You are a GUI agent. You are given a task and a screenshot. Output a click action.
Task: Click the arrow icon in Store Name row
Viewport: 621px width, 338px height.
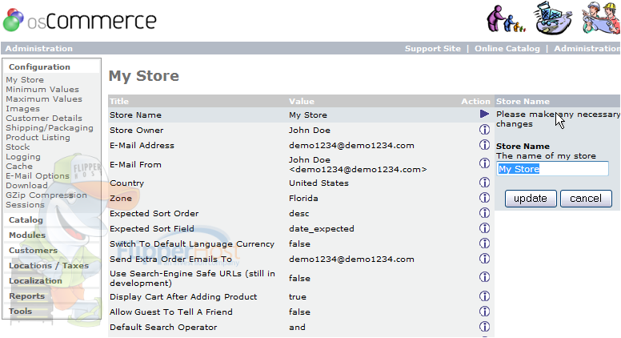tap(484, 114)
